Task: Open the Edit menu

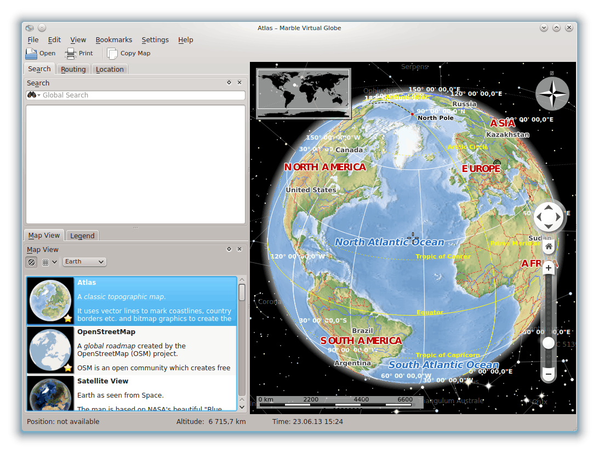Action: (54, 40)
